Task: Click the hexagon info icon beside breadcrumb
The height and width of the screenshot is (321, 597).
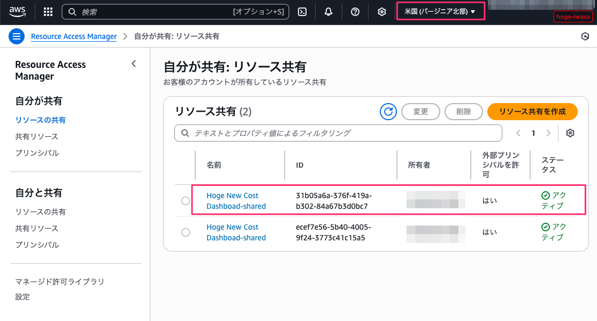Action: 585,36
